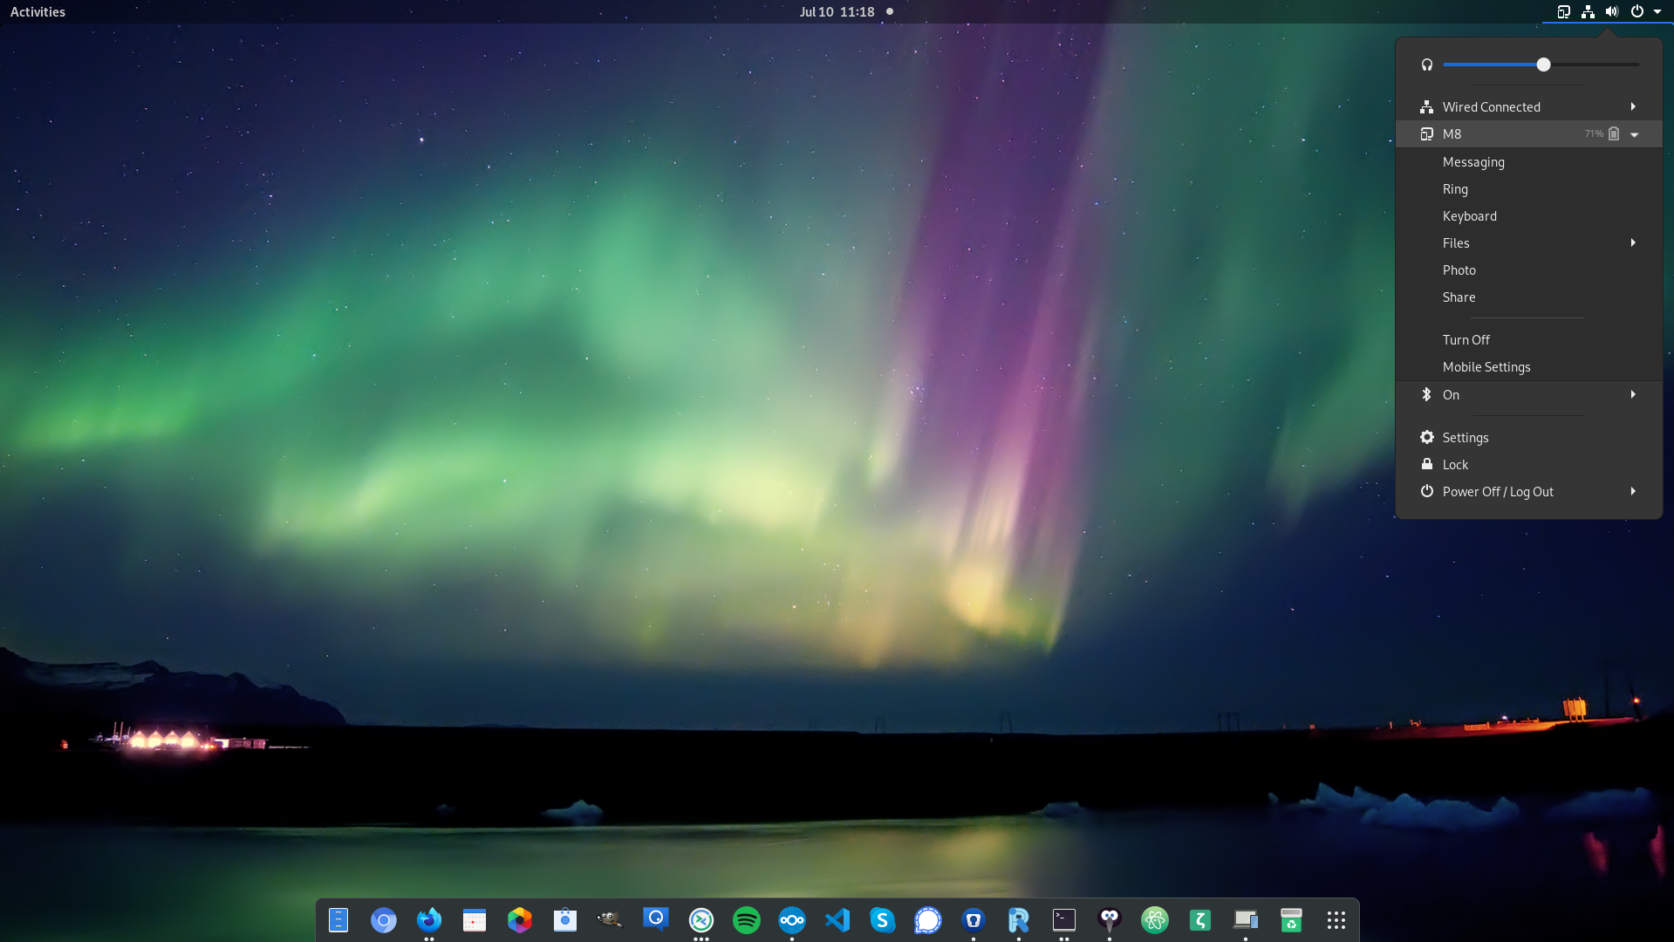Show Applications grid in the dock
Screen dimensions: 1674x942
(x=1336, y=920)
